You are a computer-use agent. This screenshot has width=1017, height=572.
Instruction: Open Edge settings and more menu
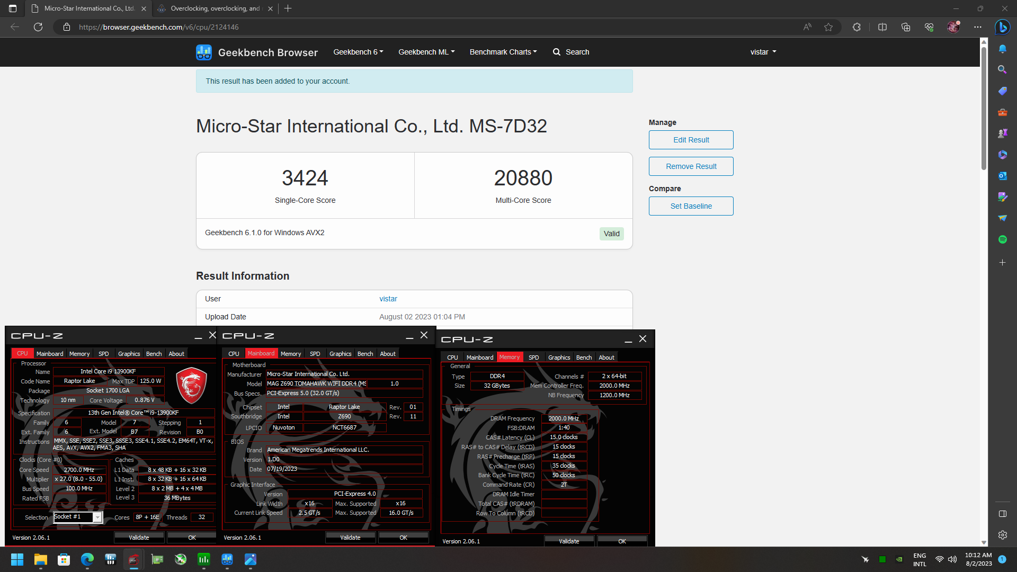[x=978, y=27]
